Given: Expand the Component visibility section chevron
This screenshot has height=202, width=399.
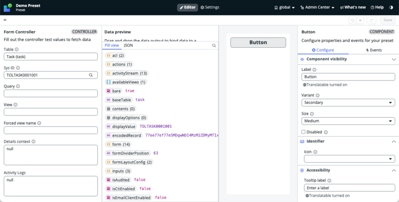Looking at the screenshot, I should 394,59.
